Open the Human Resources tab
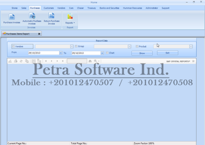 (x=132, y=8)
